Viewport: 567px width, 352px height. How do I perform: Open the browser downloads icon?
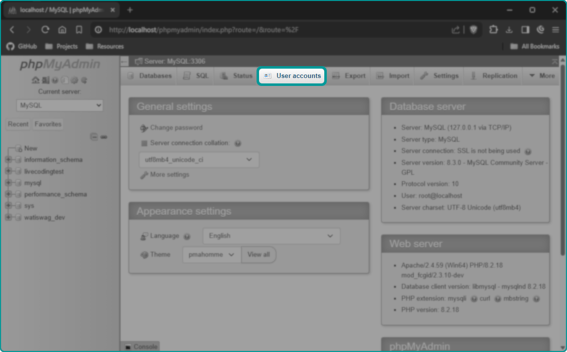tap(509, 30)
